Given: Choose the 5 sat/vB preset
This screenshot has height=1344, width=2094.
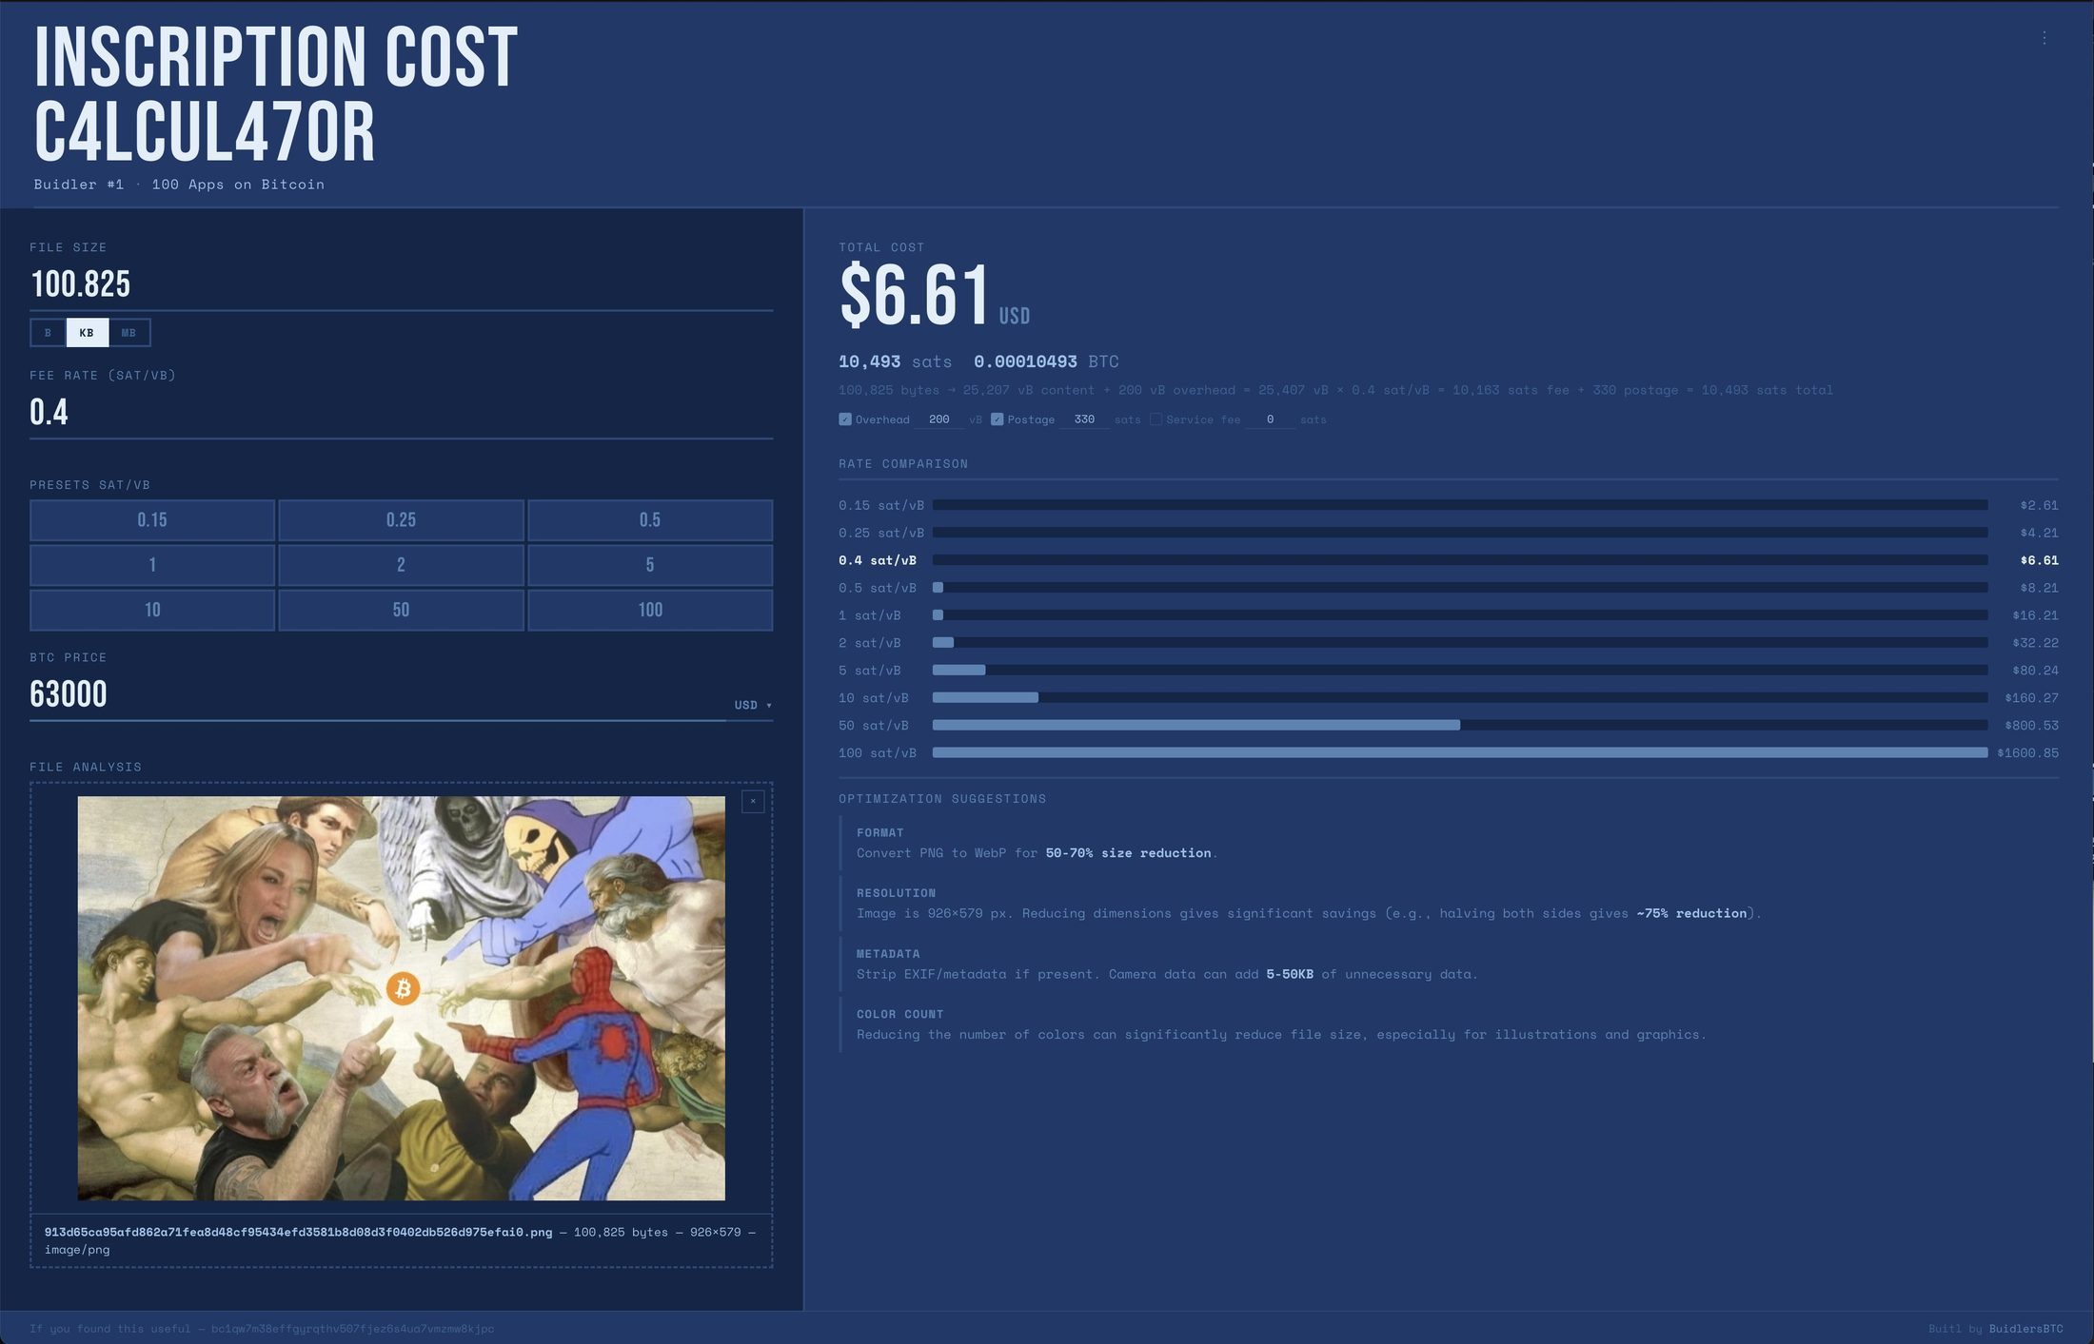Looking at the screenshot, I should pos(650,565).
